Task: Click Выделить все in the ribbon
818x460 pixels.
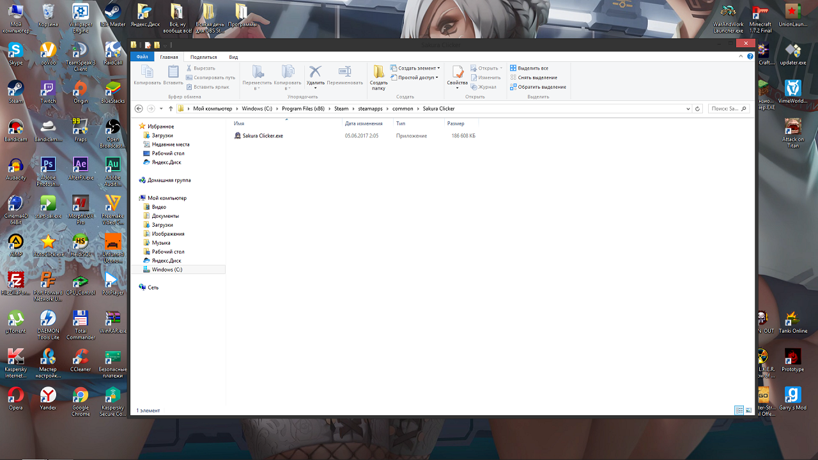Action: (529, 68)
